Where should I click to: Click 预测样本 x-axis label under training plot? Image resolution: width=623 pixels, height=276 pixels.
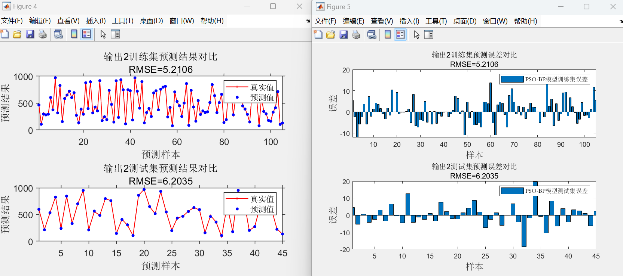(x=161, y=154)
